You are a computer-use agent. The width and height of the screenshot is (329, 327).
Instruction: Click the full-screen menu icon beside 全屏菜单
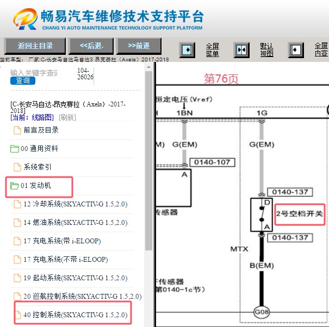187,50
